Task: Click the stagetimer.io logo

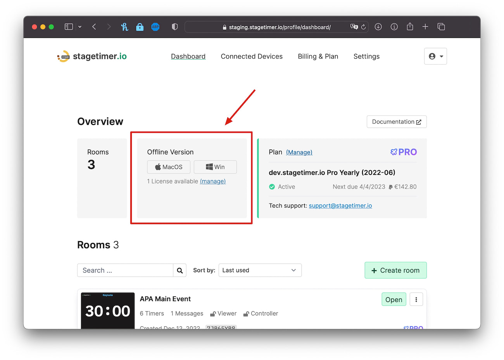Action: click(91, 56)
